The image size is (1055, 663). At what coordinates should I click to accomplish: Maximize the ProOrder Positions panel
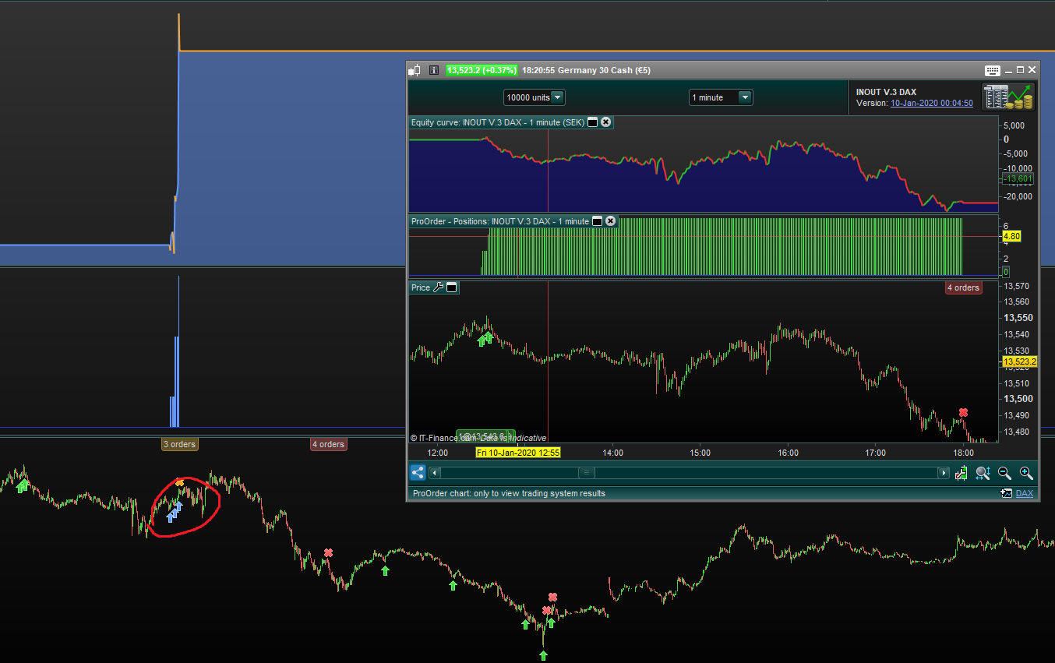pos(598,221)
